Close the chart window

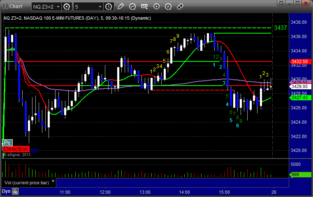pyautogui.click(x=306, y=3)
